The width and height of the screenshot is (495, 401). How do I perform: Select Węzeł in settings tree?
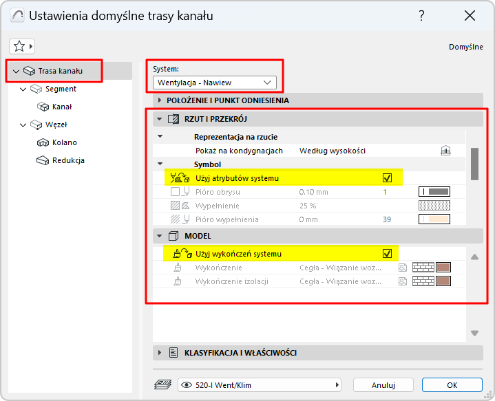click(x=56, y=124)
